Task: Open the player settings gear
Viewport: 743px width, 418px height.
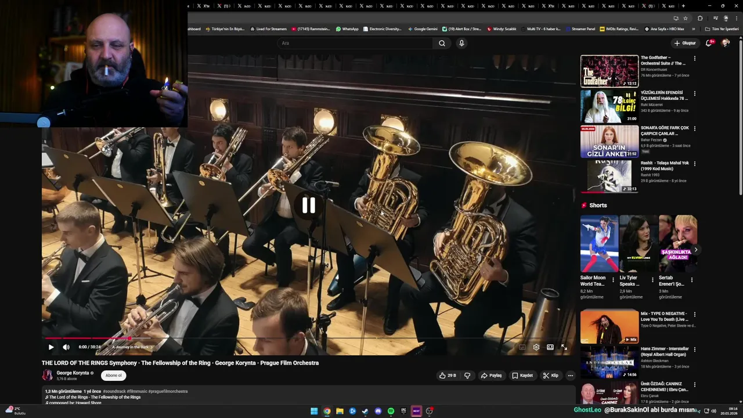Action: coord(536,347)
